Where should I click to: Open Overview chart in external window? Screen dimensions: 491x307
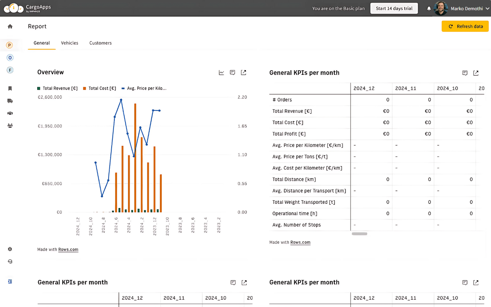tap(244, 73)
